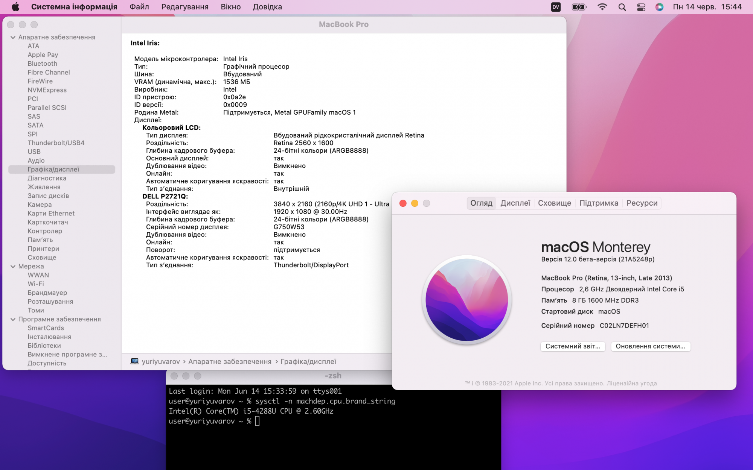Select Bluetooth in the sidebar
The height and width of the screenshot is (470, 753).
42,64
